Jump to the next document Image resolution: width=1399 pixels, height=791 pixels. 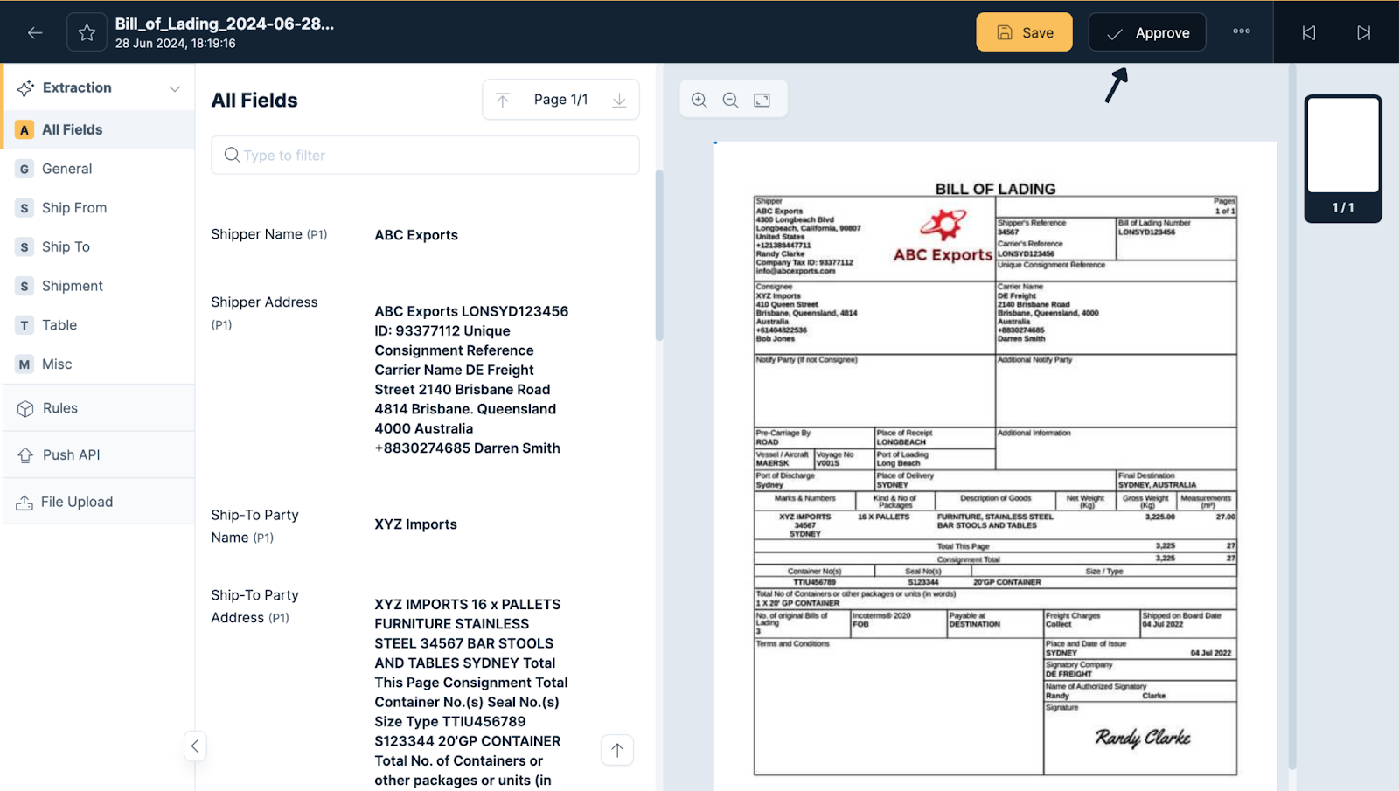point(1363,32)
